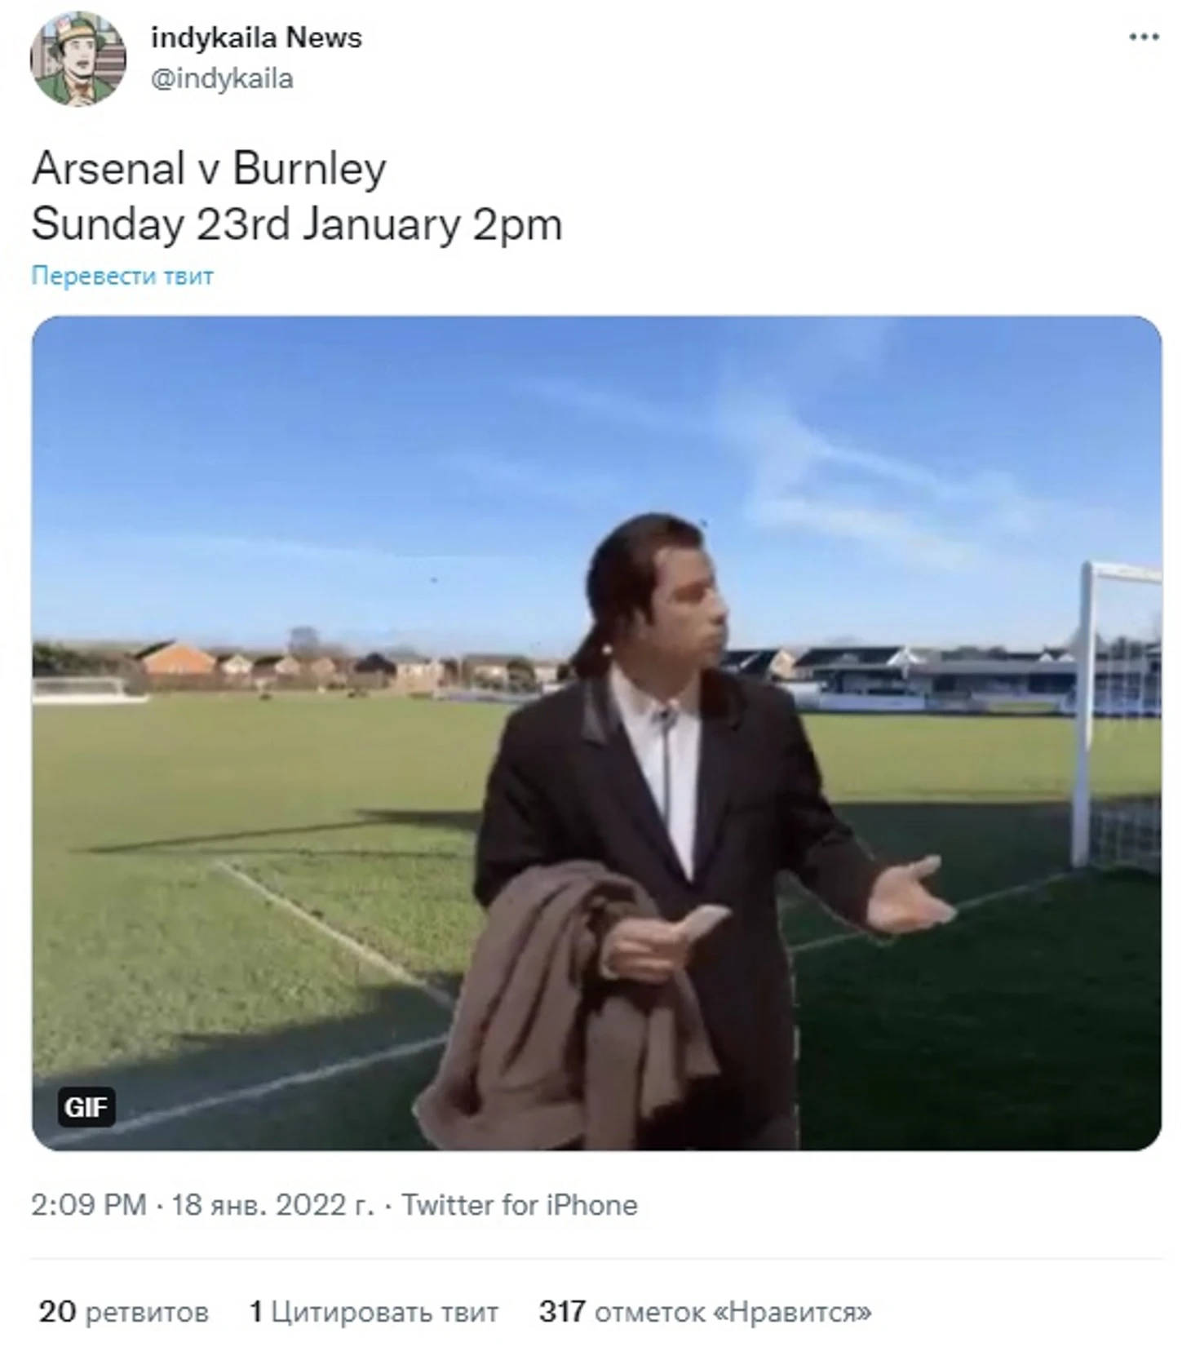
Task: Click the 2:09 PM timestamp
Action: click(x=89, y=1205)
